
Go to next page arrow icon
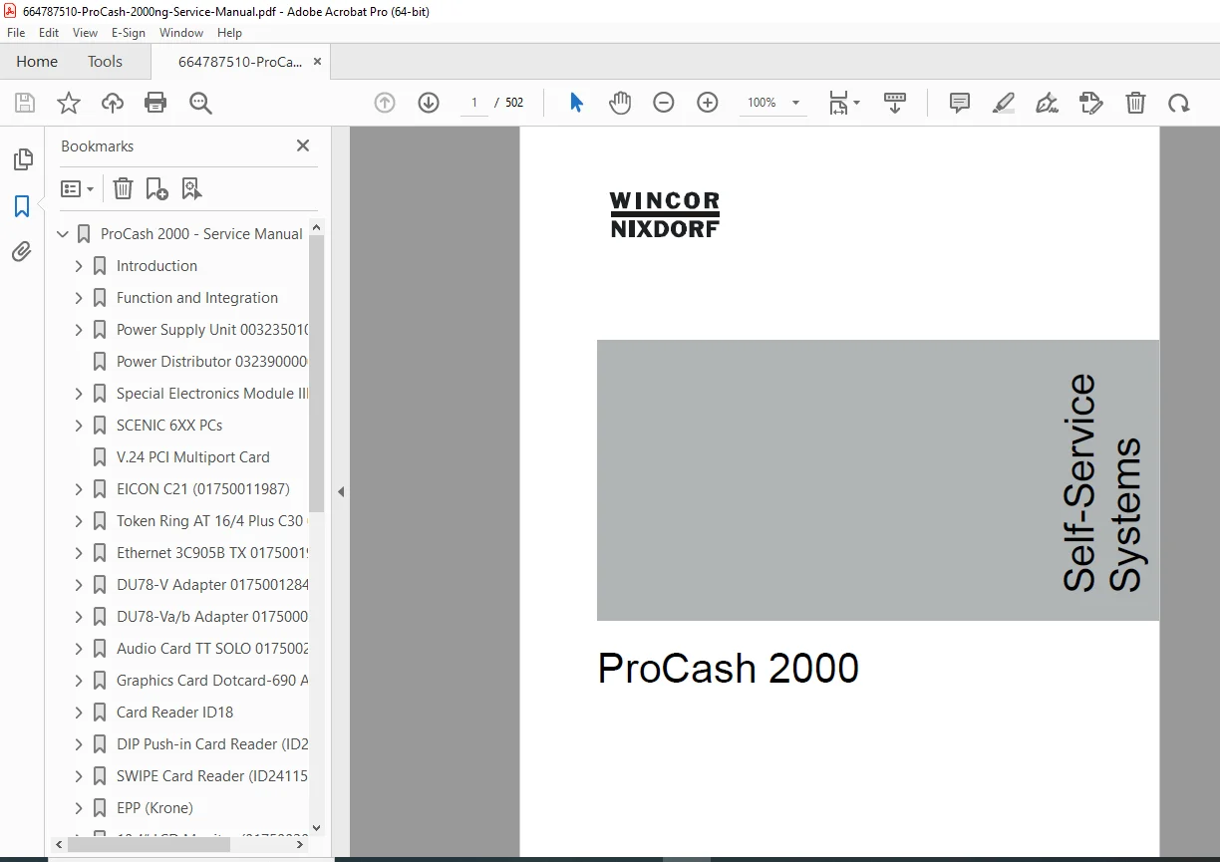tap(429, 103)
